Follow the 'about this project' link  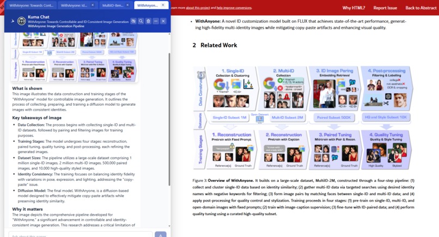[198, 8]
